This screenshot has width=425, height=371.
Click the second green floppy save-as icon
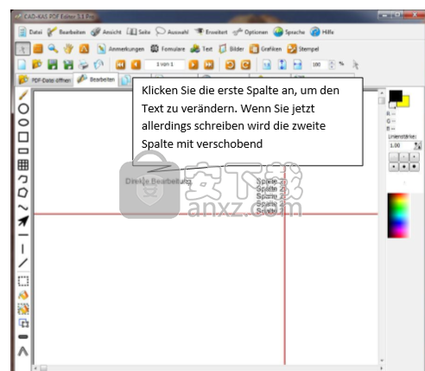(68, 65)
